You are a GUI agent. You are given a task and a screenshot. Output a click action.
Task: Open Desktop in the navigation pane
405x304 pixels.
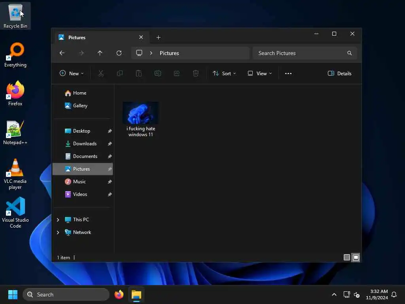[x=83, y=131]
